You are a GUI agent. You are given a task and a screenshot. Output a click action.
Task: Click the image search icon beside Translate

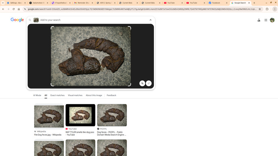pyautogui.click(x=149, y=83)
